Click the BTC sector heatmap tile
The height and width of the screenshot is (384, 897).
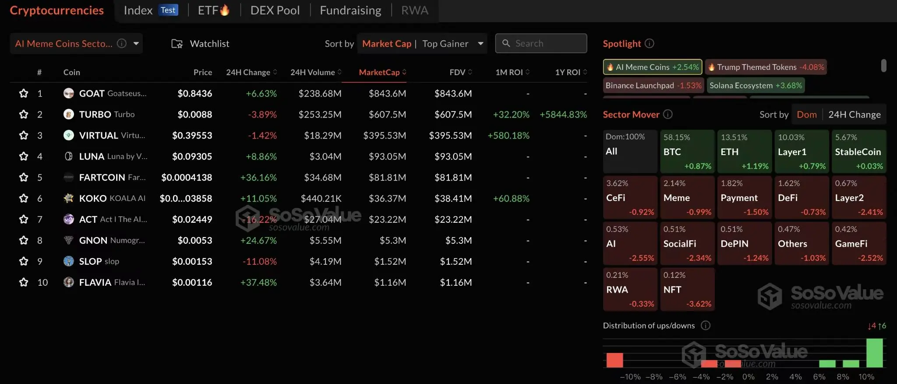[687, 151]
